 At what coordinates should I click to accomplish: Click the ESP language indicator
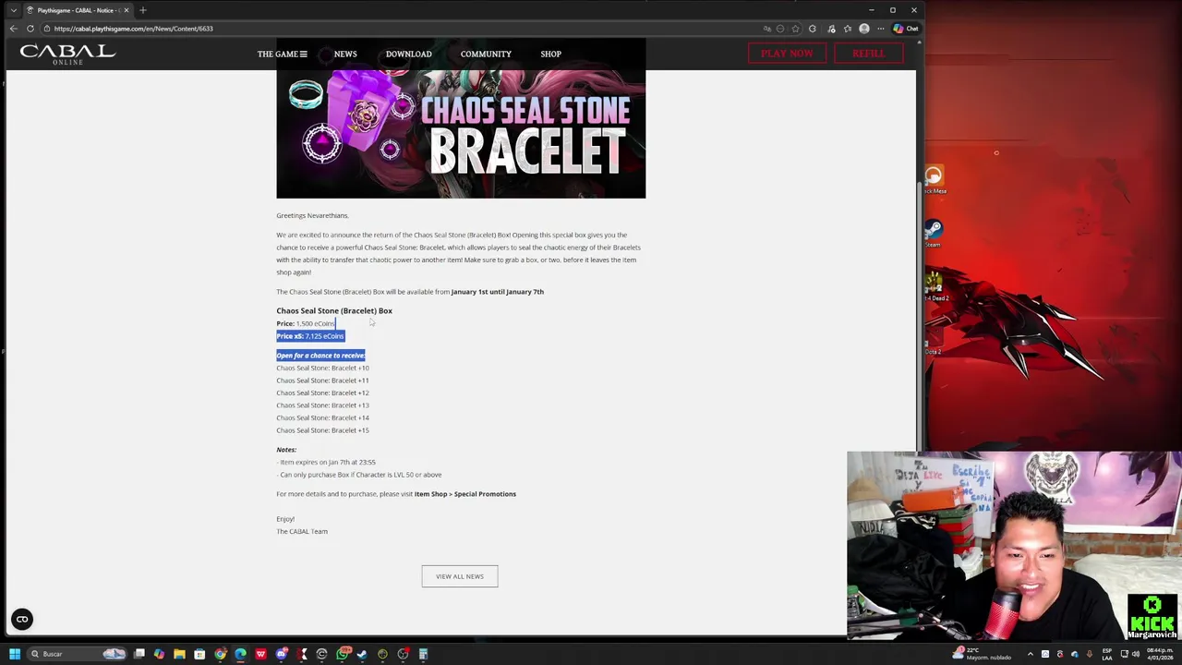point(1106,654)
